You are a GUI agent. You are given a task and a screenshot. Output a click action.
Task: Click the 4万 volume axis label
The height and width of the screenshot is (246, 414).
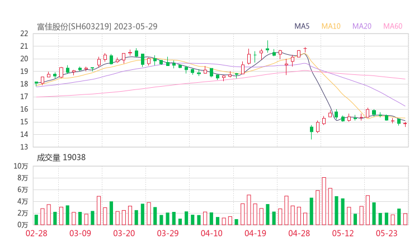pos(23,202)
